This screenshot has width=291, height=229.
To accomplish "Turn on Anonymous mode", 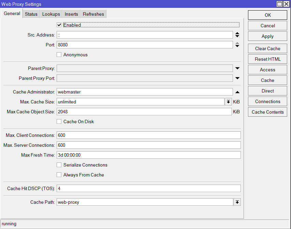I will [x=59, y=55].
